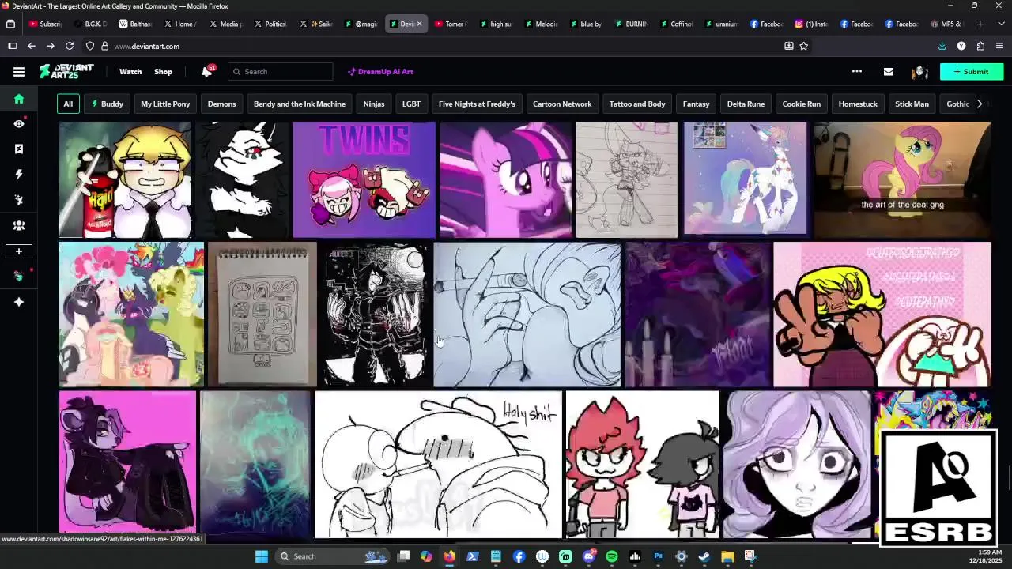1012x569 pixels.
Task: Open the three-dot more options menu
Action: pos(856,72)
